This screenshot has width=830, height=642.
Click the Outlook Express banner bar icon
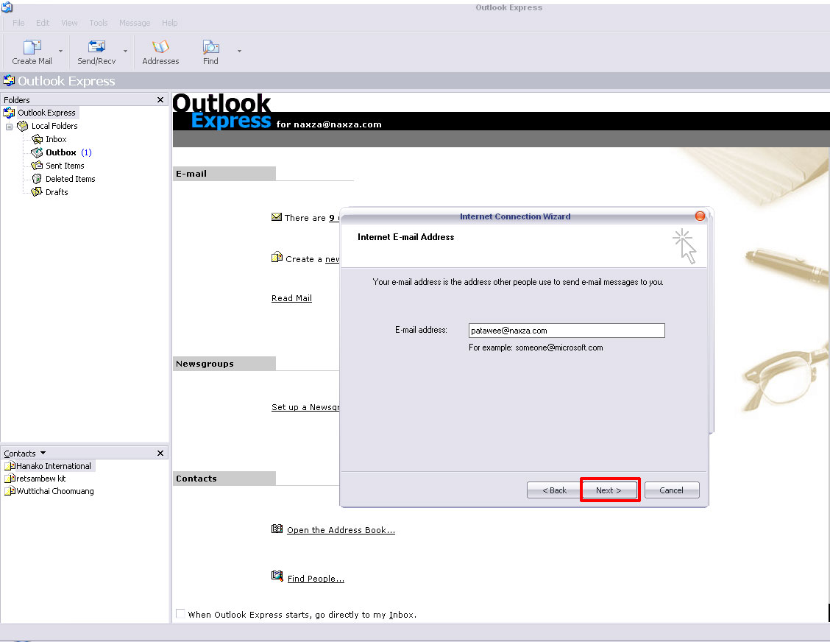point(9,81)
